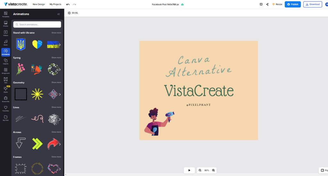Click the cloud saved status icon
This screenshot has width=328, height=176.
click(x=182, y=4)
